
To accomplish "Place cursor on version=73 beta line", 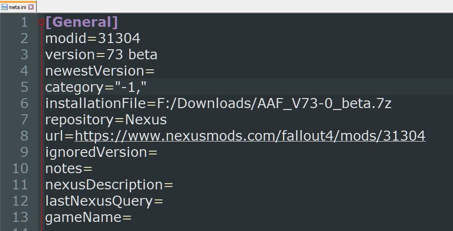I will tap(101, 55).
